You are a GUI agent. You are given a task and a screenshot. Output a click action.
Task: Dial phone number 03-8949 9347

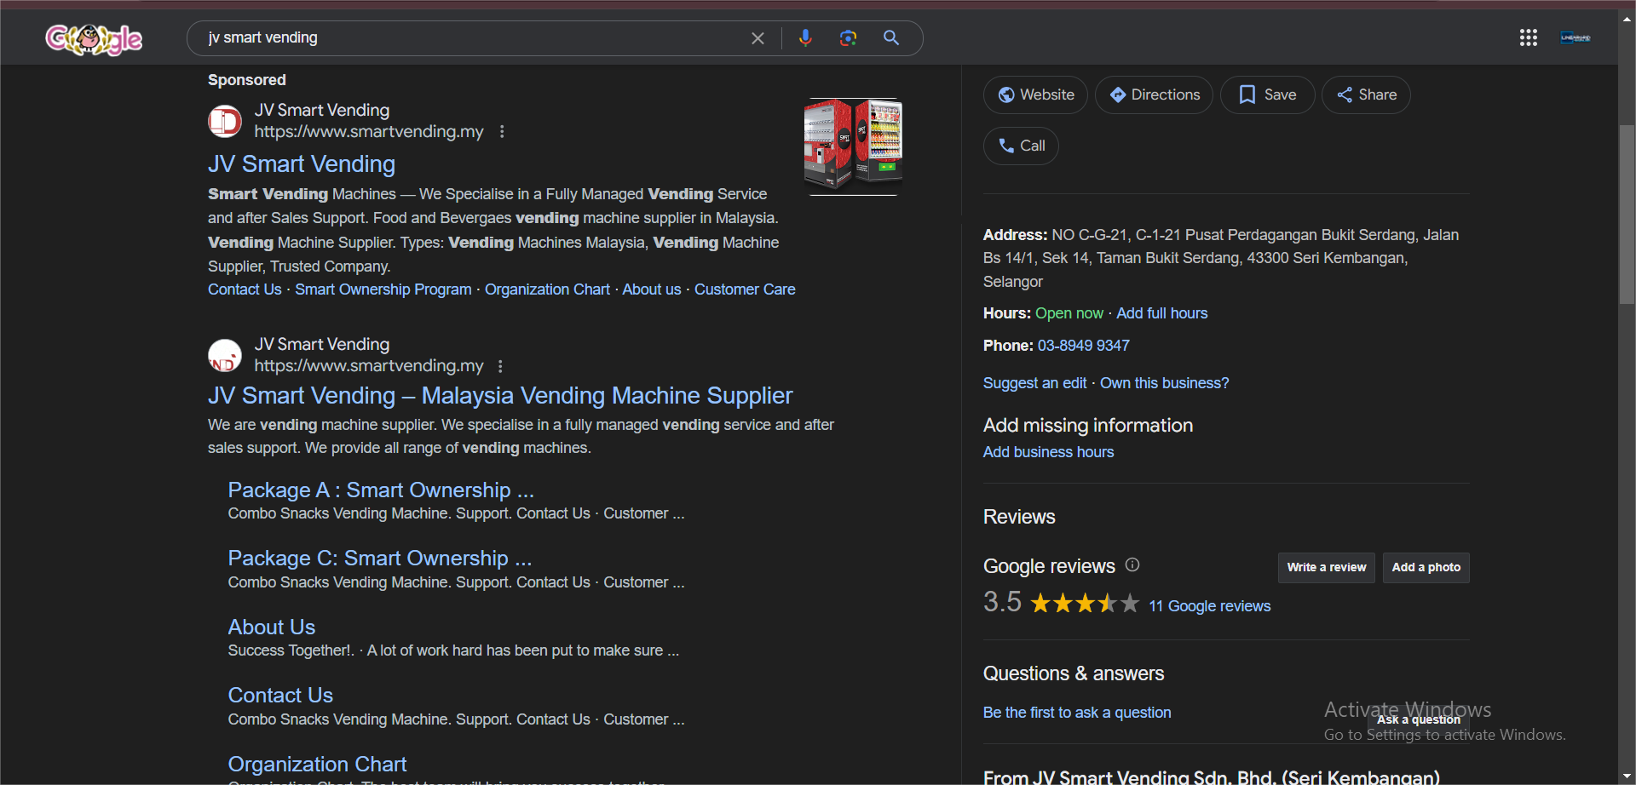click(x=1084, y=346)
